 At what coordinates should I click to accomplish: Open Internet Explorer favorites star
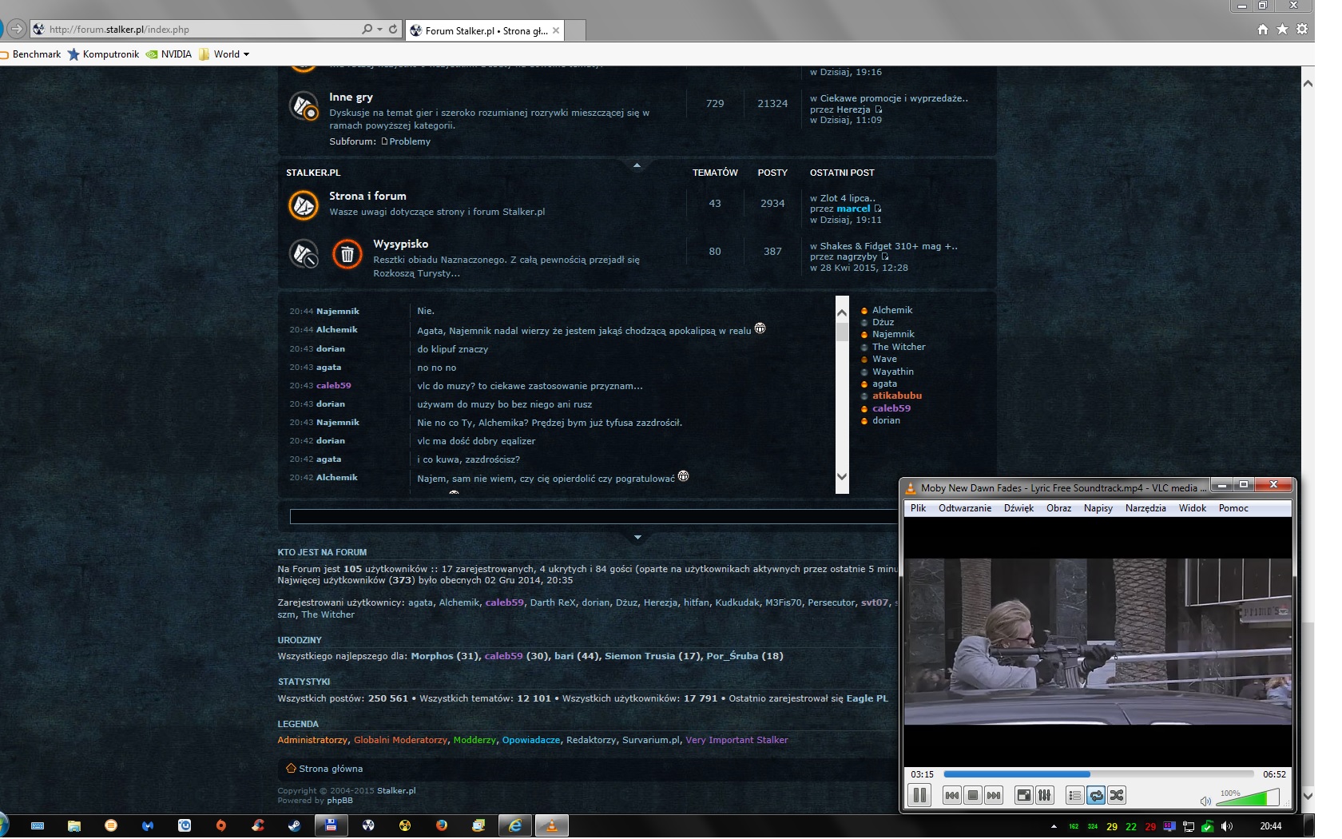pos(1282,30)
